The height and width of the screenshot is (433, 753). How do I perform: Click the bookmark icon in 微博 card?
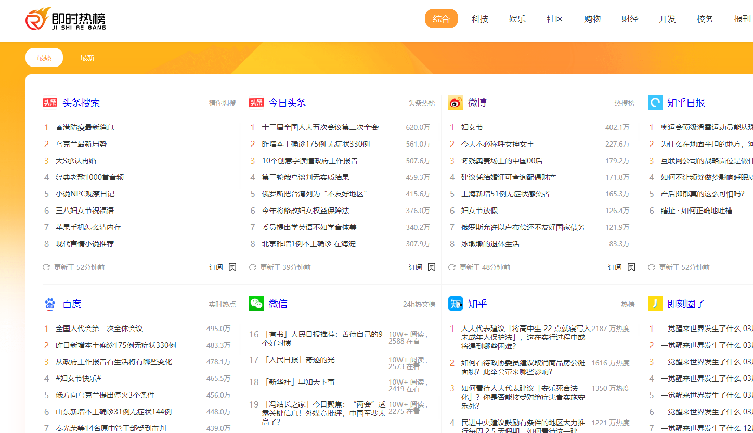tap(631, 267)
